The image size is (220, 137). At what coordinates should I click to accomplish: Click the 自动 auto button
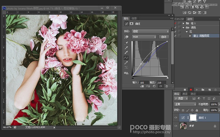click(x=164, y=37)
